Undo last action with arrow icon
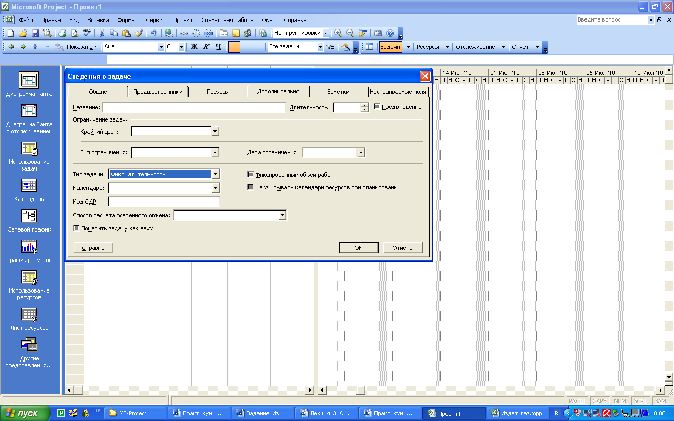Image resolution: width=674 pixels, height=421 pixels. pyautogui.click(x=154, y=33)
